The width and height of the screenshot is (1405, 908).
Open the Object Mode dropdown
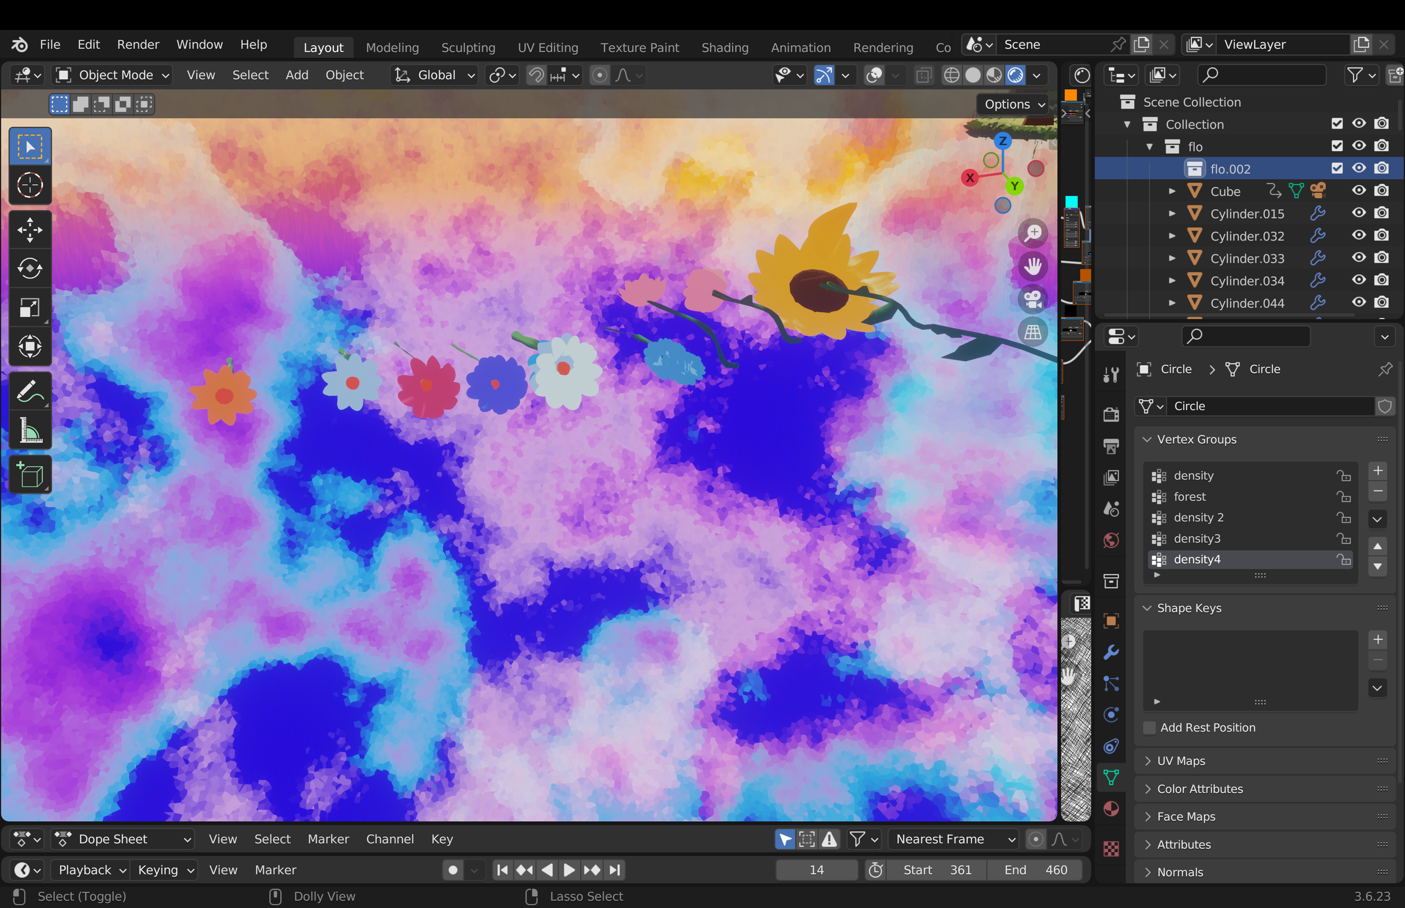112,75
